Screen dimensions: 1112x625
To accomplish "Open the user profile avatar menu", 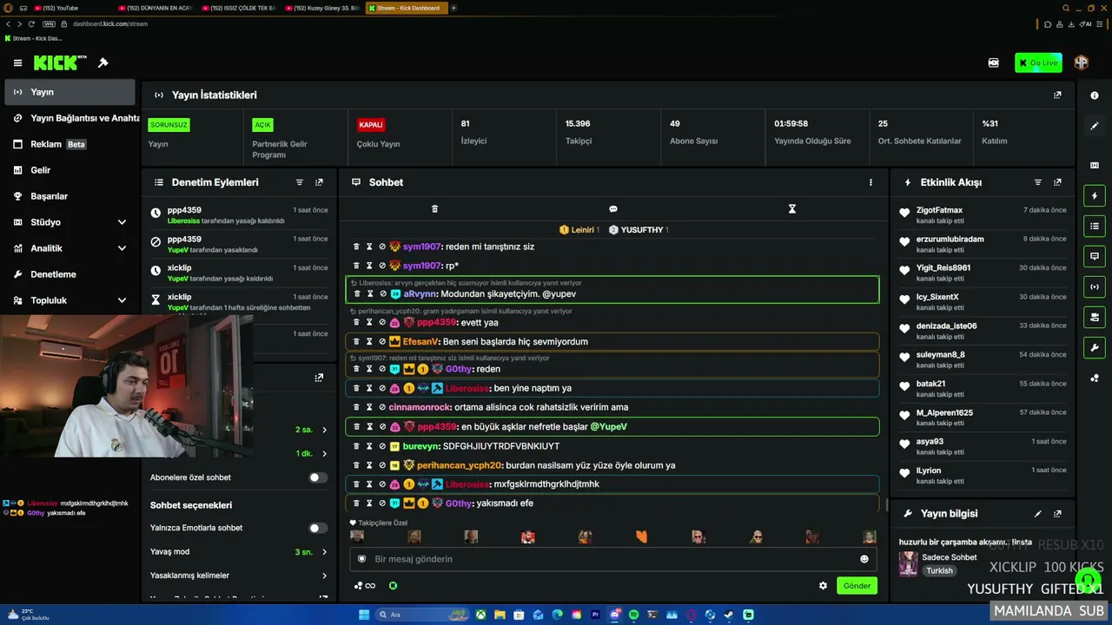I will coord(1081,62).
